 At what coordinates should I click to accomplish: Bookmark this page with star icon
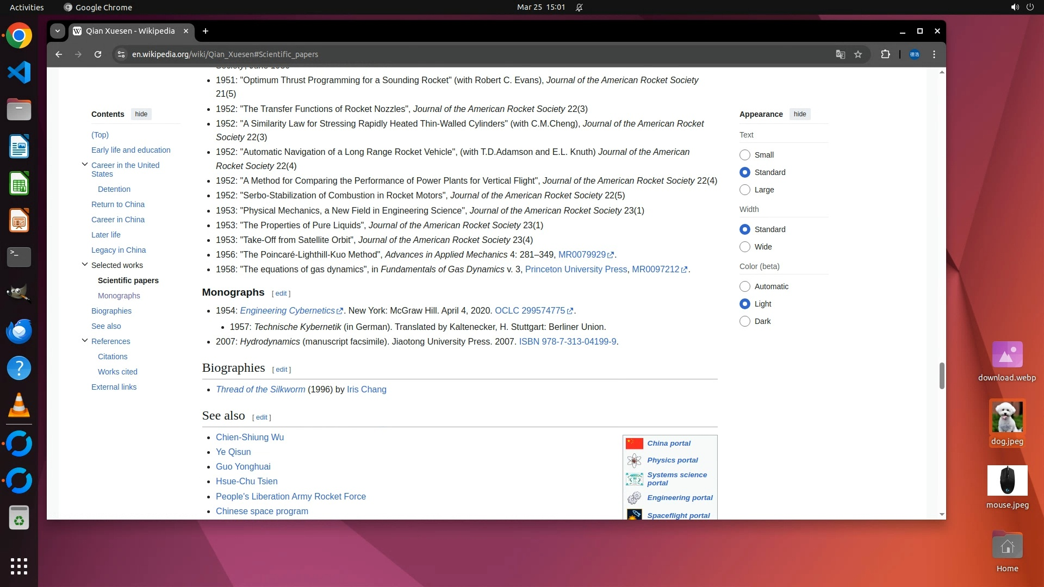858,54
